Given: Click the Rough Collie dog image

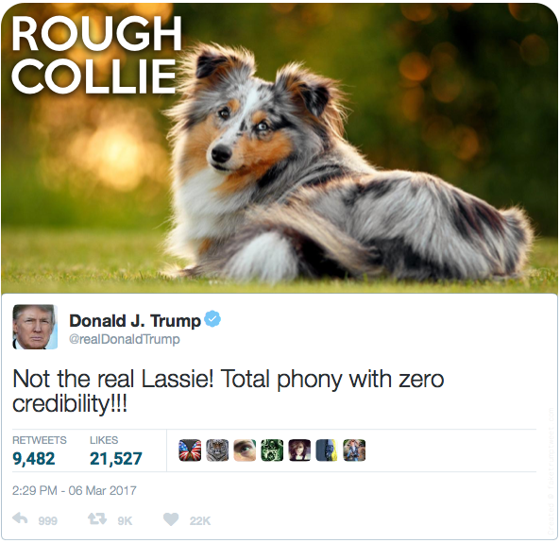Looking at the screenshot, I should (x=280, y=148).
